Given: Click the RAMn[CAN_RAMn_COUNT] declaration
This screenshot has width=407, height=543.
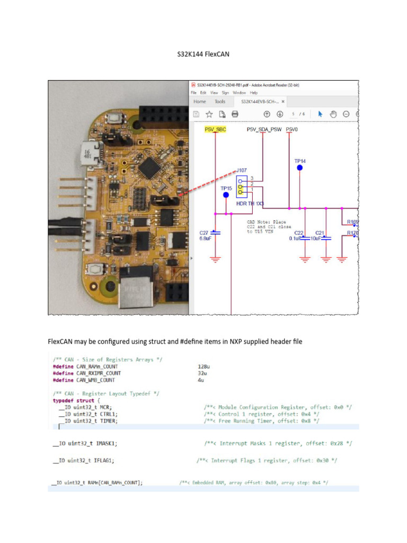Looking at the screenshot, I should coord(97,483).
